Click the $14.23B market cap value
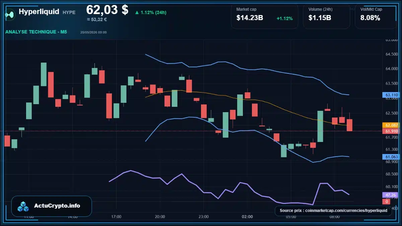 click(250, 18)
